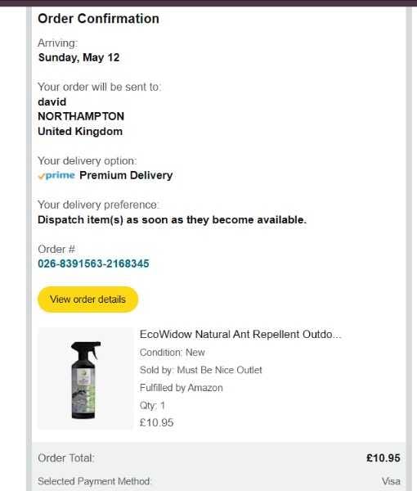Click the Fulfilled by Amazon text
Screen dimensions: 417x491
pyautogui.click(x=182, y=388)
